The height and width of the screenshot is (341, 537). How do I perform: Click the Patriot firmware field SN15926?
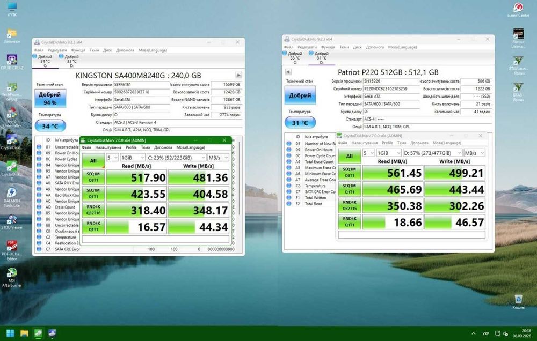[391, 81]
